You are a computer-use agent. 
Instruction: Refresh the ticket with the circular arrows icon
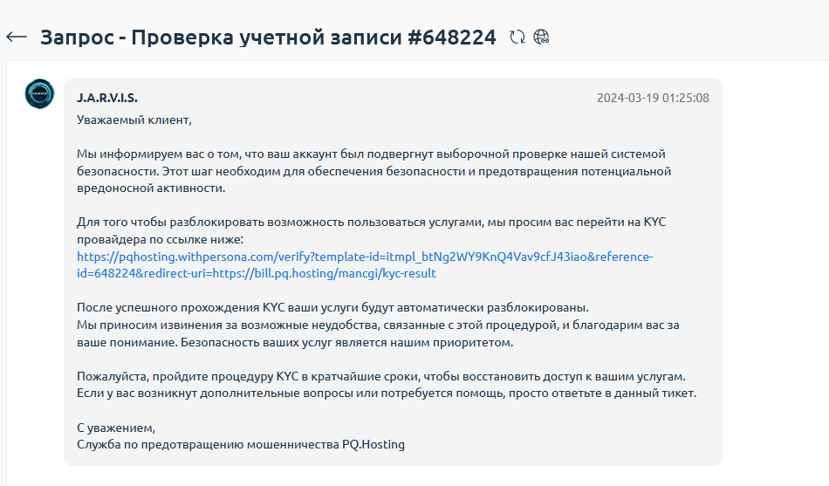tap(517, 37)
